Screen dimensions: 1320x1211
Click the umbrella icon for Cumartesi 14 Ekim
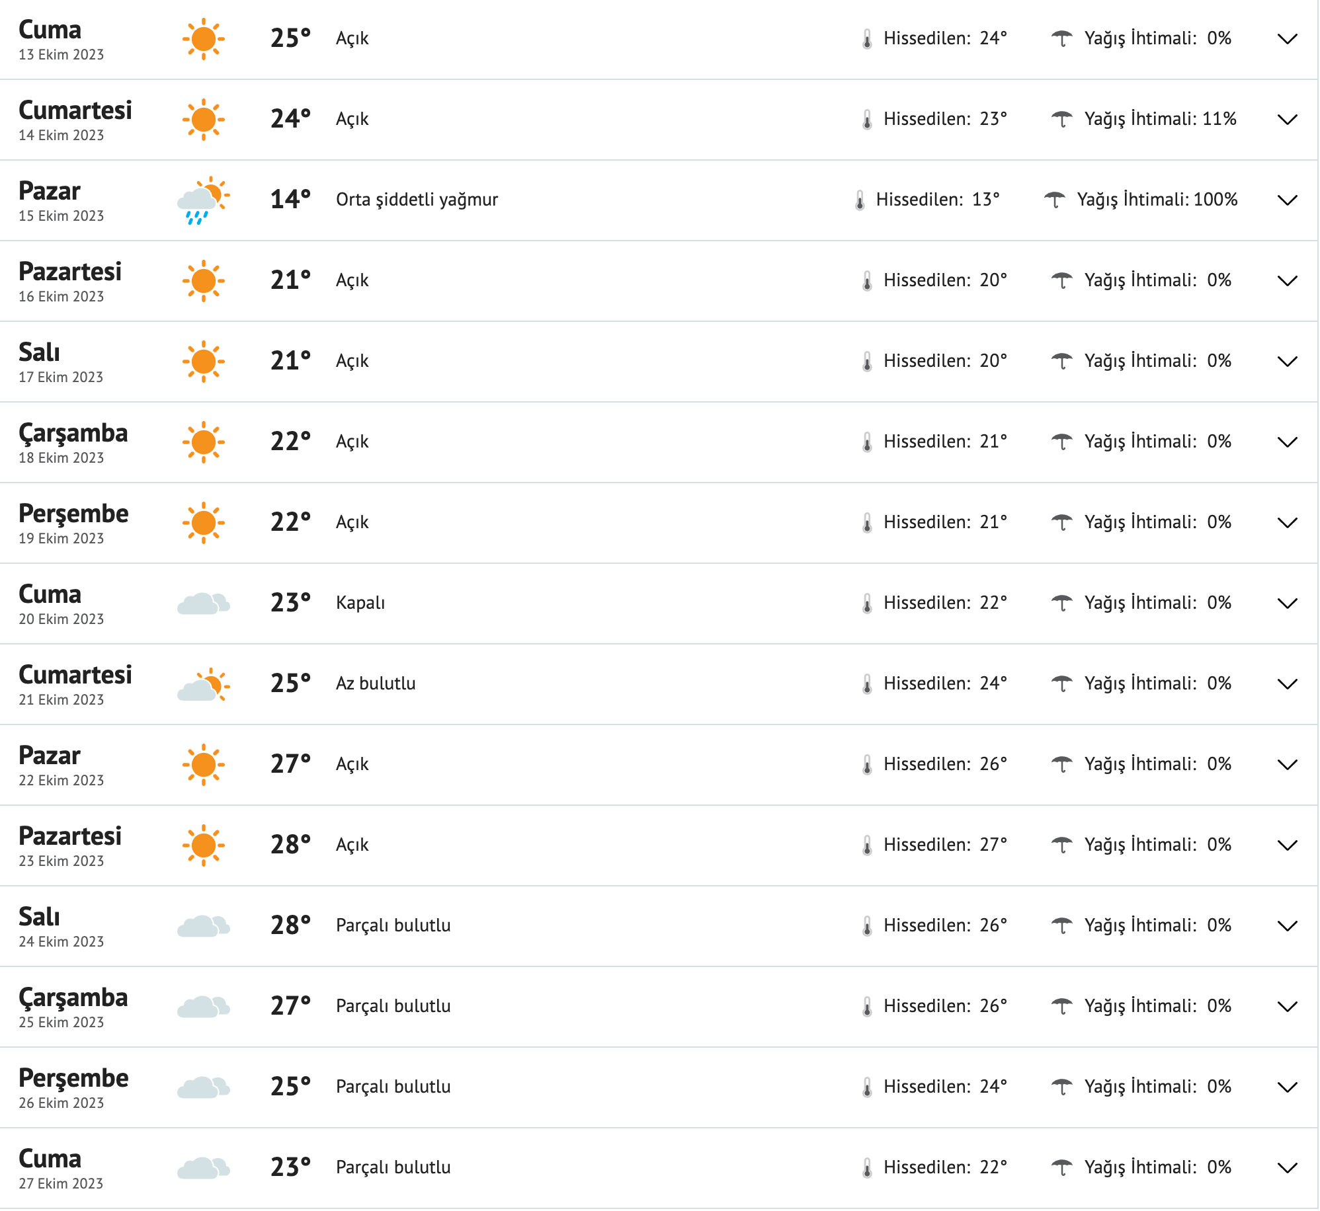pos(1063,119)
